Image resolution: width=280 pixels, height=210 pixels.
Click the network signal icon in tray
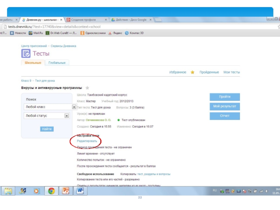tap(261, 191)
